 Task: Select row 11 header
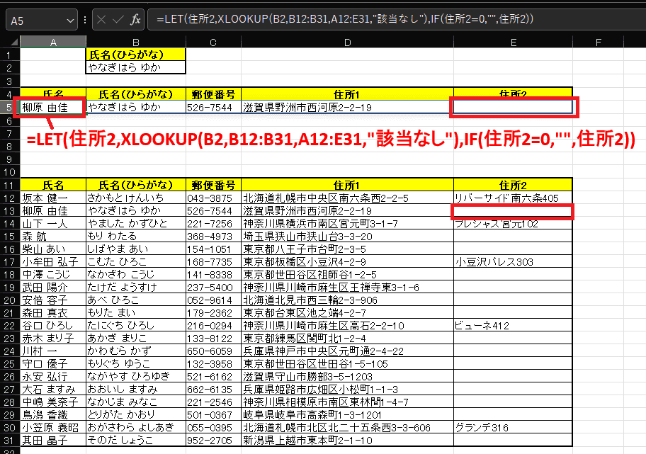[10, 184]
